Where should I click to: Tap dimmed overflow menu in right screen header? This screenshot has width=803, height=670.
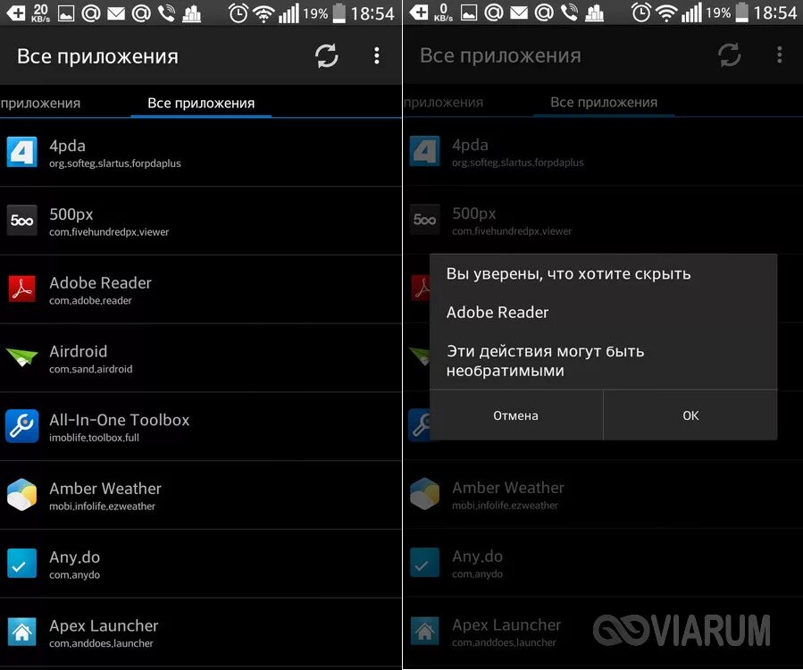tap(780, 54)
